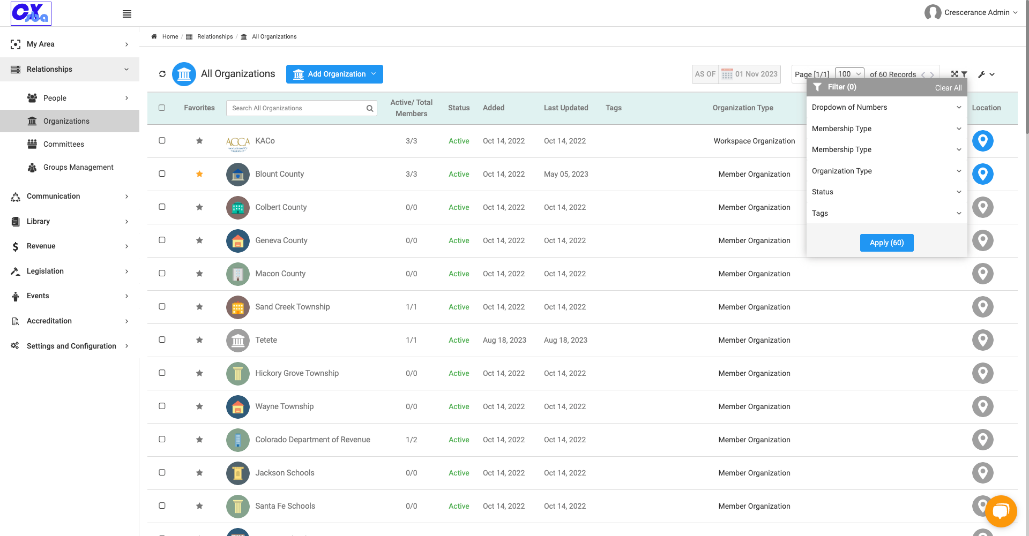The image size is (1029, 536).
Task: Check the Tetete row checkbox
Action: pyautogui.click(x=162, y=339)
